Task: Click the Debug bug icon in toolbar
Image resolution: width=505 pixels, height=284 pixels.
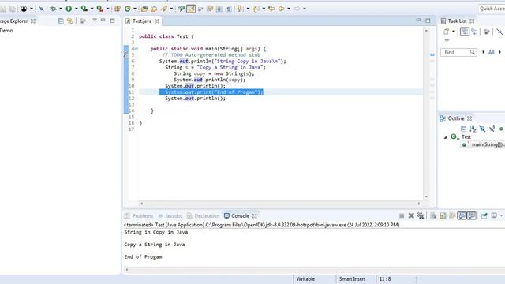Action: (54, 9)
